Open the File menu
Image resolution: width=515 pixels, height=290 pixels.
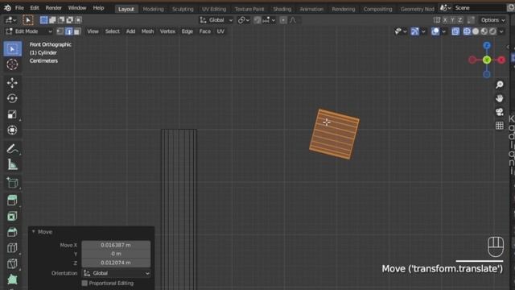[x=19, y=8]
